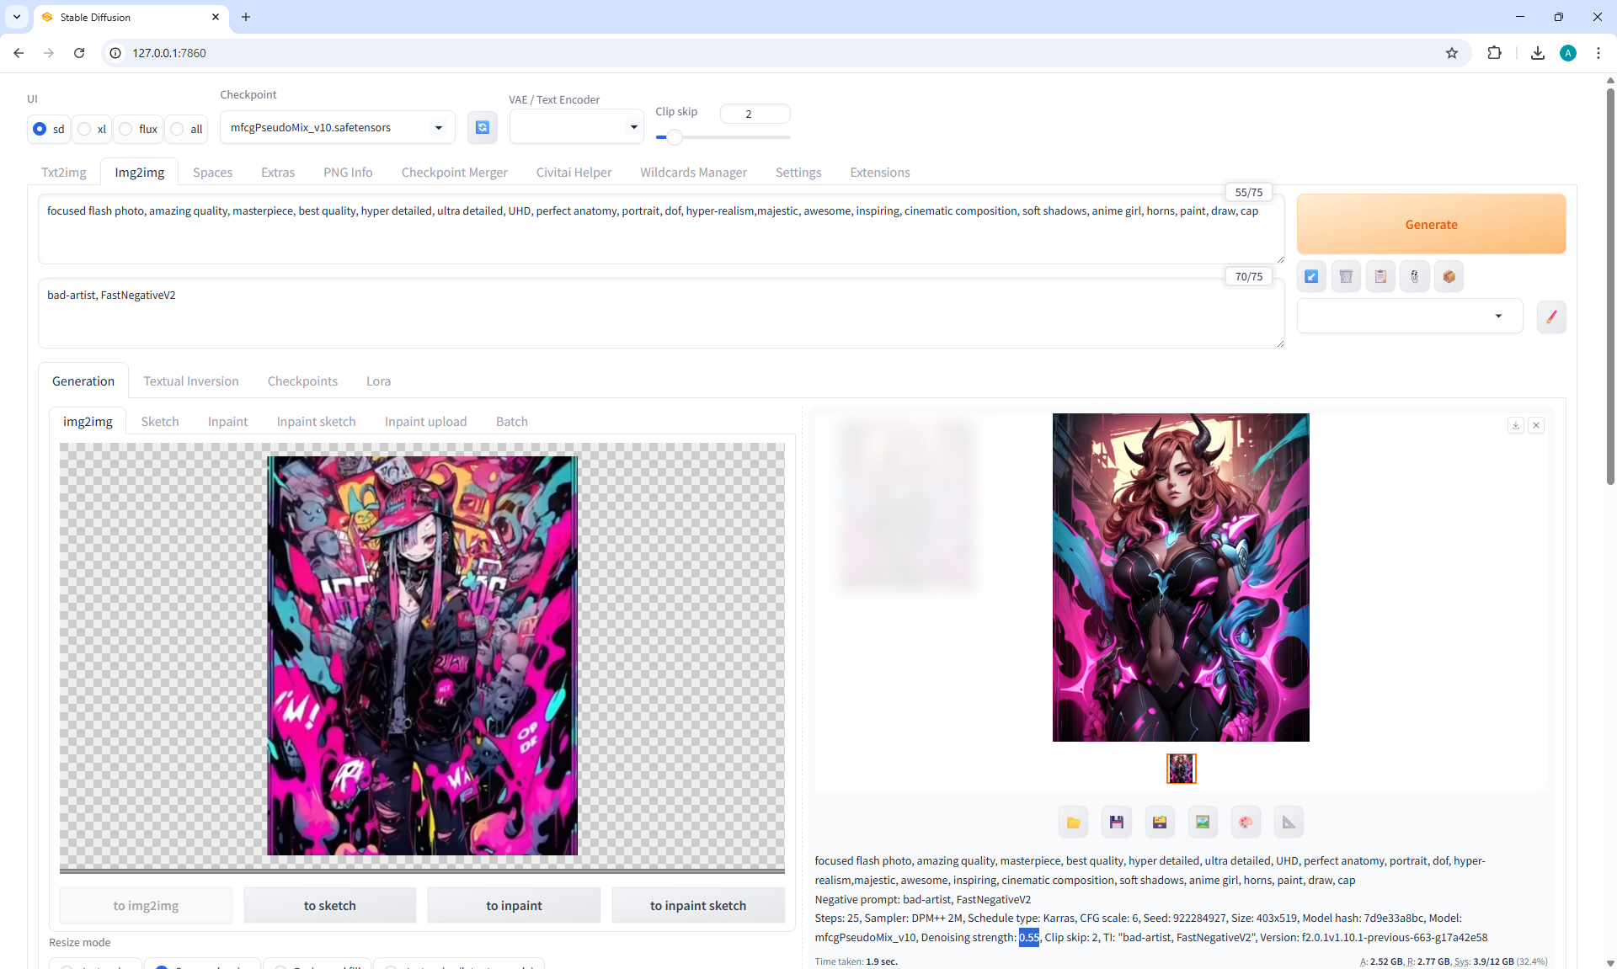
Task: Click the clipboard paste prompt icon
Action: pos(1380,276)
